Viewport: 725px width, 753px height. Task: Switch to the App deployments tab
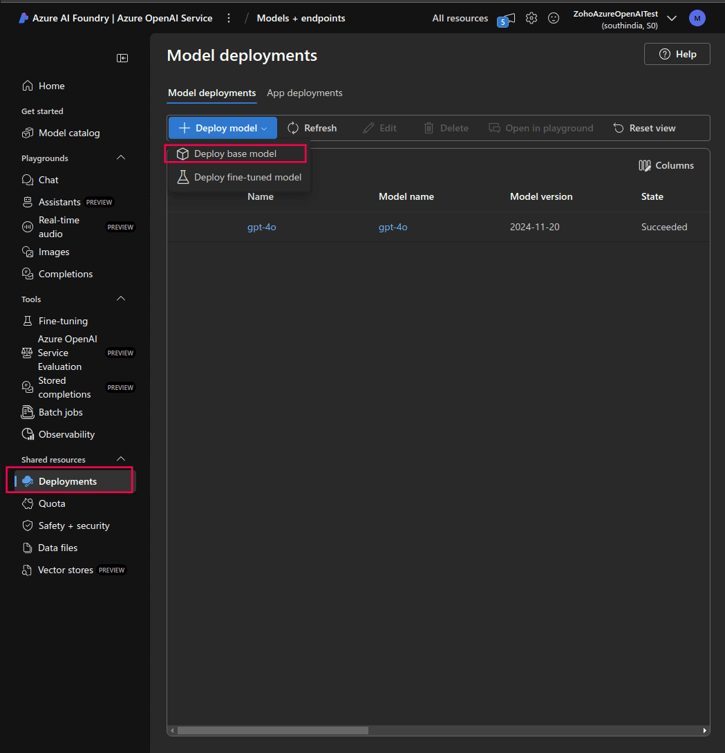304,93
